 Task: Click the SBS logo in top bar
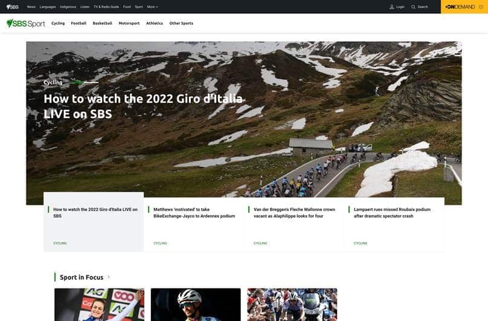click(x=12, y=7)
